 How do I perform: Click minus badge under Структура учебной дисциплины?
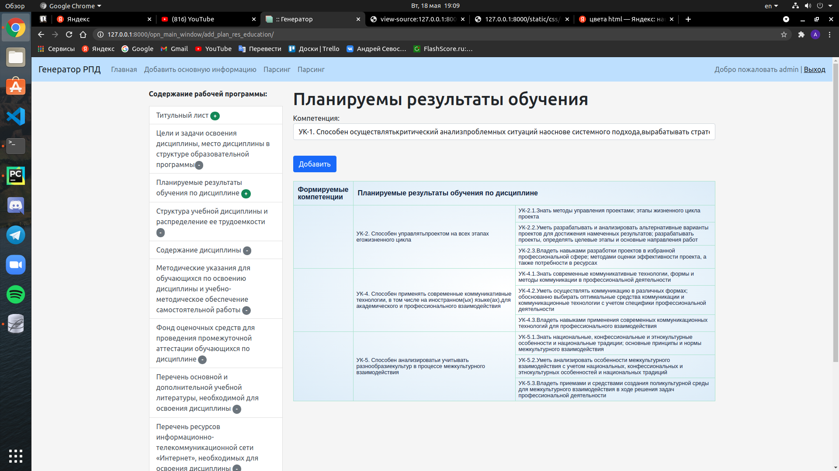[x=160, y=233]
